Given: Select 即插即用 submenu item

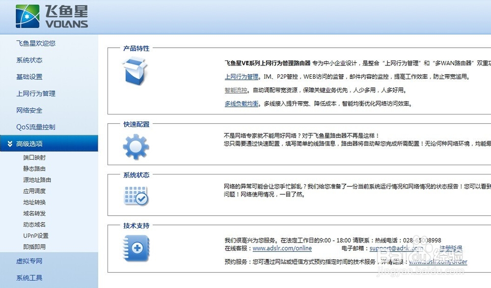Looking at the screenshot, I should 34,247.
